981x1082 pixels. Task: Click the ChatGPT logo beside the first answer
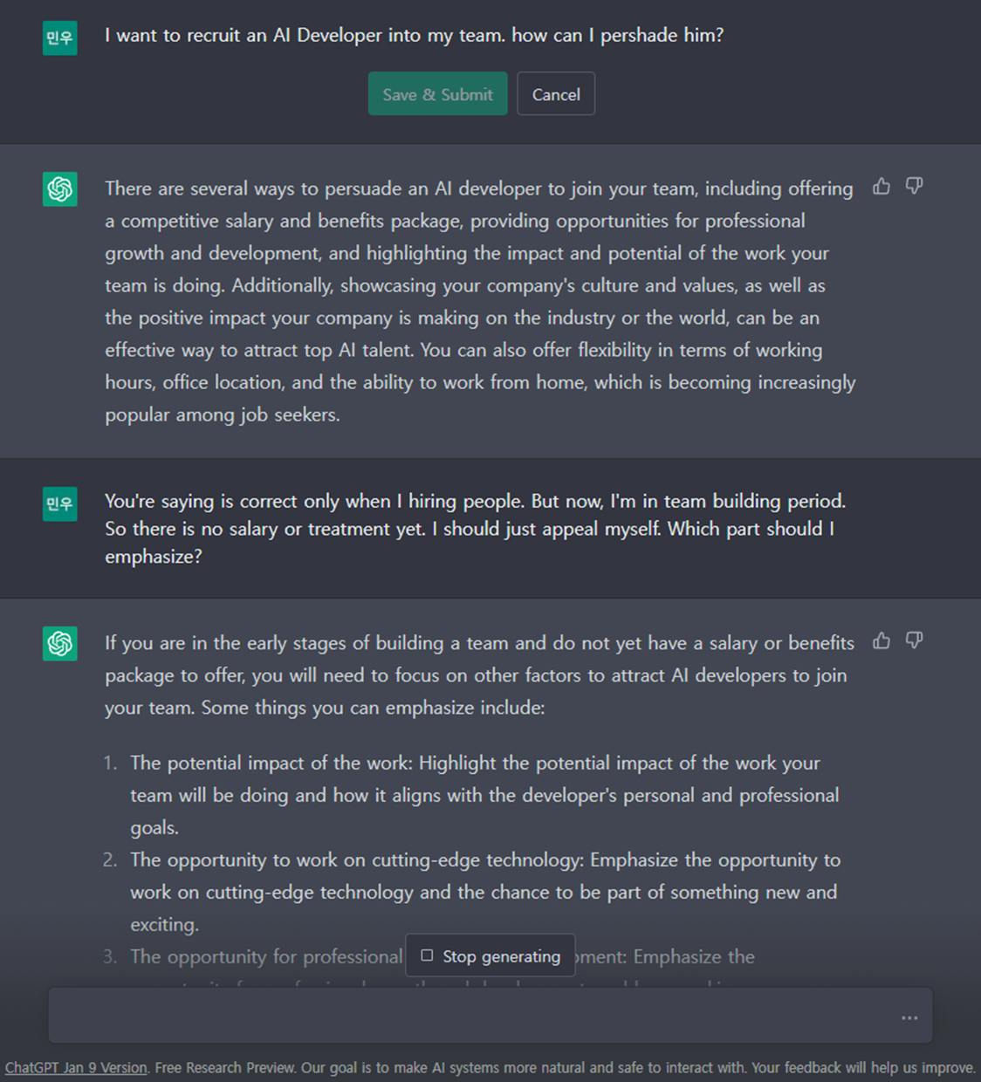[60, 189]
